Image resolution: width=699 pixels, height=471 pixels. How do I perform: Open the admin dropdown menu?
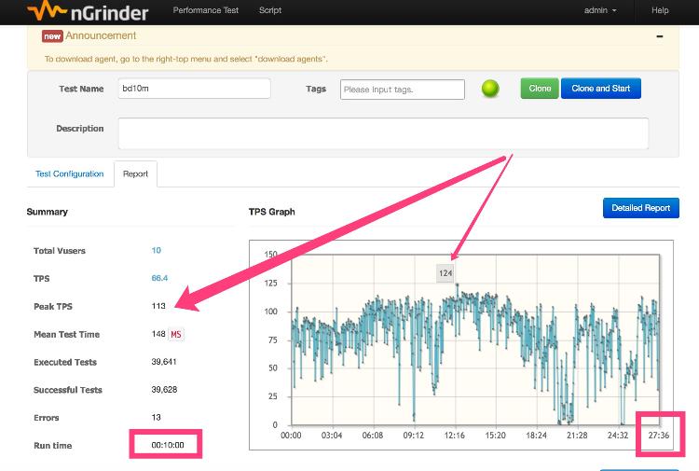[600, 10]
